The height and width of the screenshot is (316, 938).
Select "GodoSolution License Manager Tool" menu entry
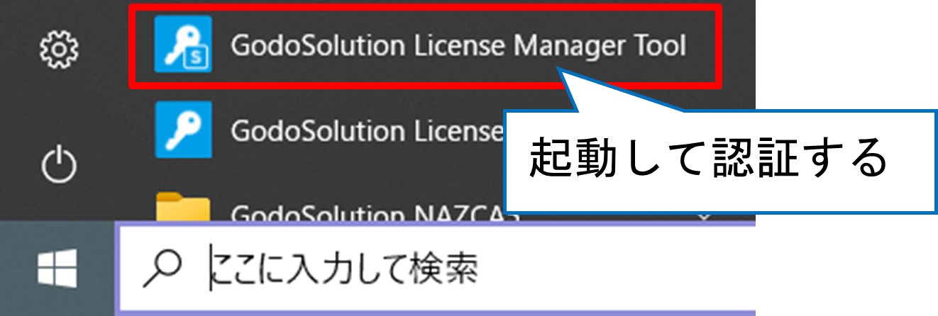pyautogui.click(x=426, y=45)
